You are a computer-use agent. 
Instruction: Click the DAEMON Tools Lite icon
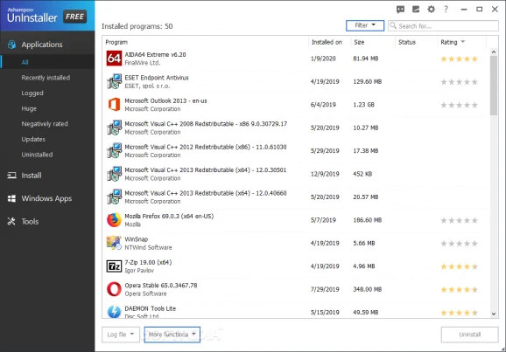114,312
